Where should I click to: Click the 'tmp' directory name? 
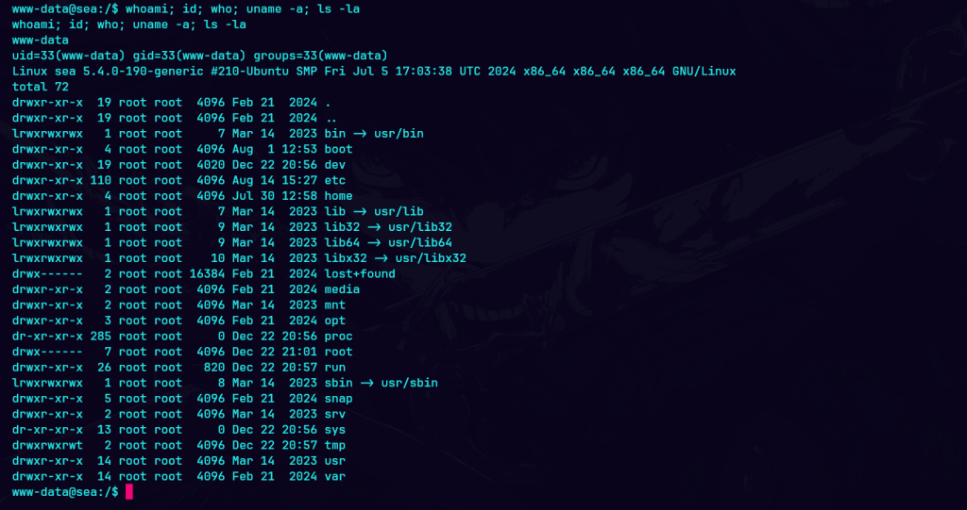[x=334, y=445]
